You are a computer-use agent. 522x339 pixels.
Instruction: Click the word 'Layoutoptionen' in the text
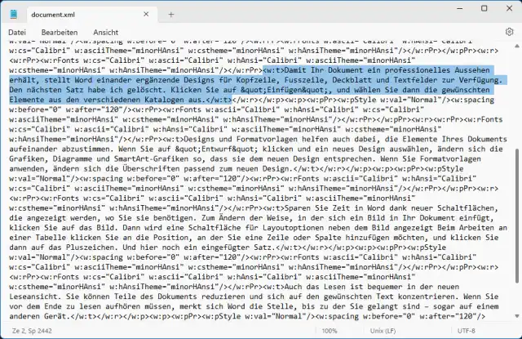pyautogui.click(x=293, y=228)
